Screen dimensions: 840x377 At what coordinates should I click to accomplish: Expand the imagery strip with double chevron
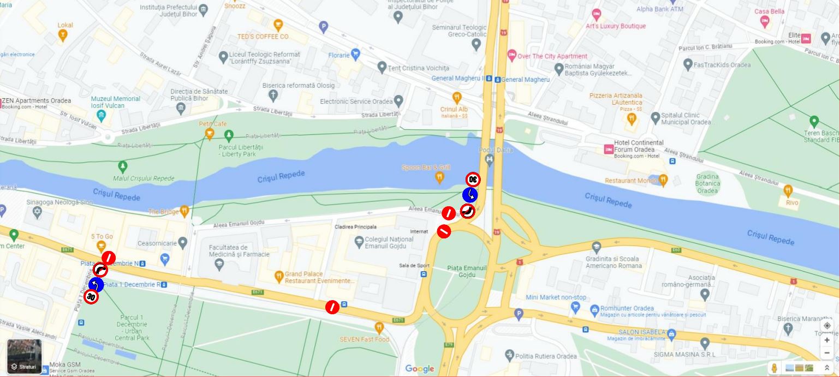[x=827, y=368]
